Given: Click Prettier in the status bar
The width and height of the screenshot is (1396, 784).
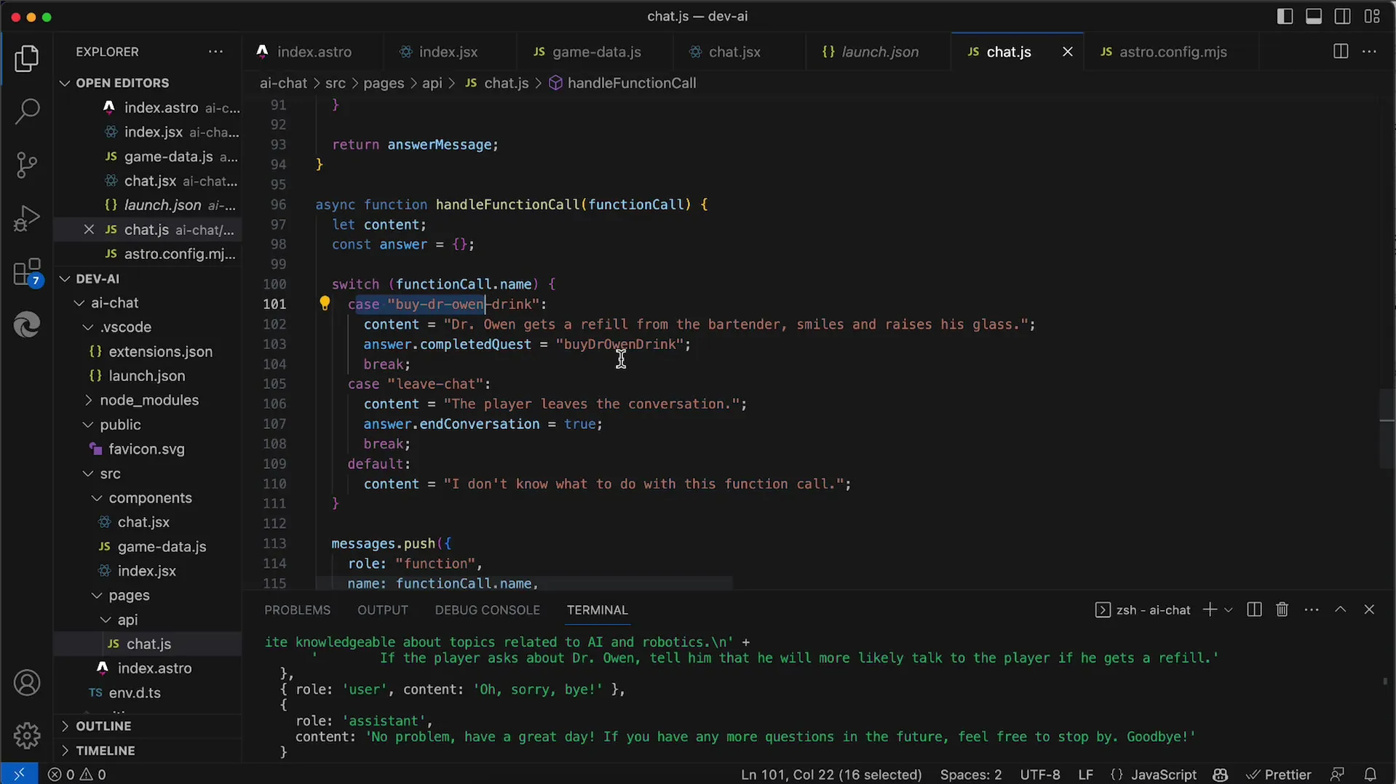Looking at the screenshot, I should click(1278, 775).
